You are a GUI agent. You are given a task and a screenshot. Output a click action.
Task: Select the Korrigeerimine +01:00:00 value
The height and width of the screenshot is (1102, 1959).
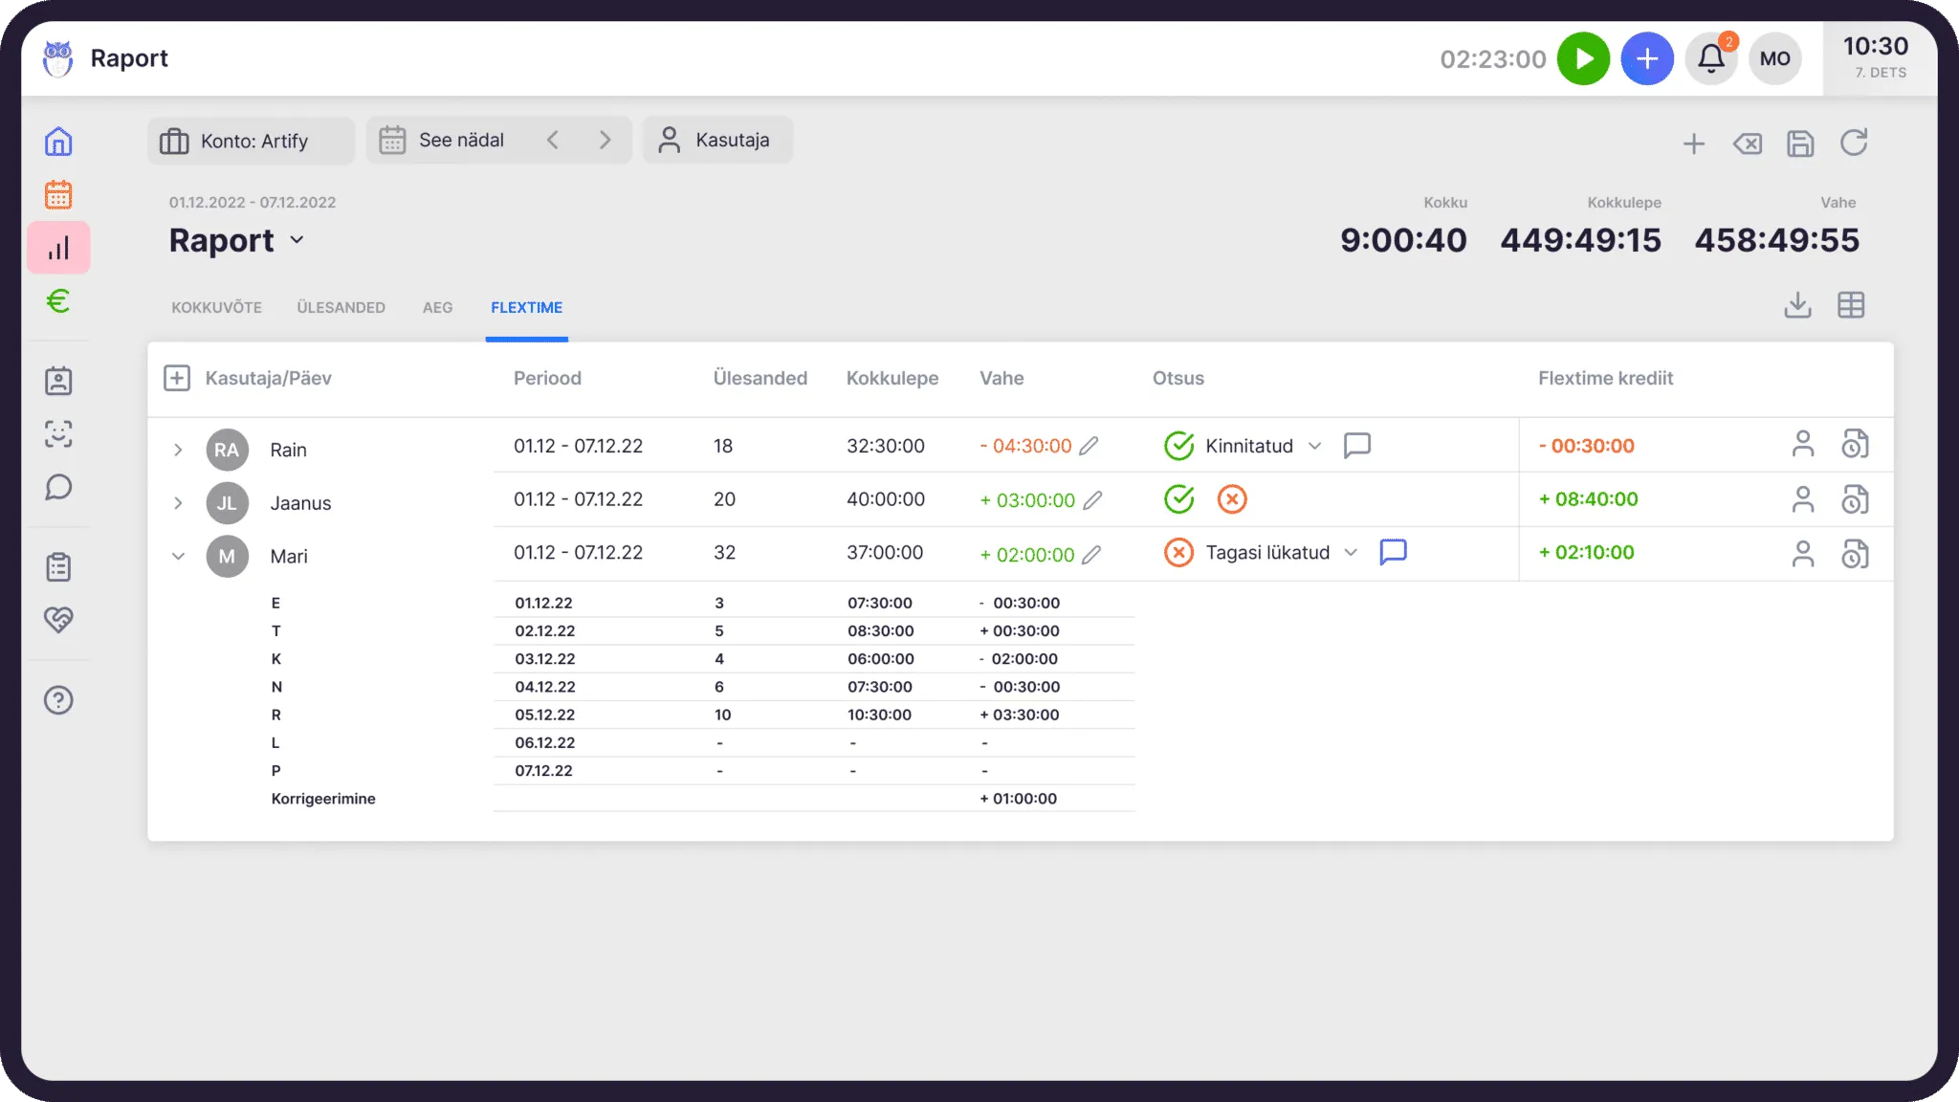1018,799
